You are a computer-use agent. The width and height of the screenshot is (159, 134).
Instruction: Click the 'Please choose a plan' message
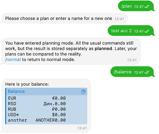click(x=59, y=19)
